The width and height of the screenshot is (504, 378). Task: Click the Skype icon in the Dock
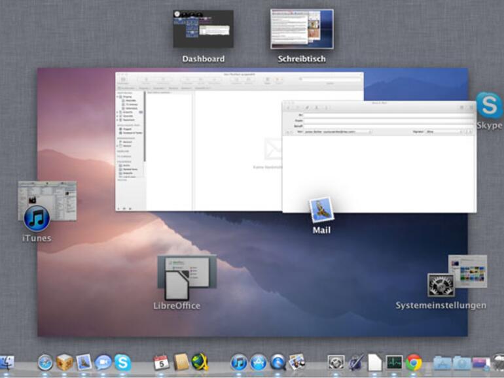[122, 362]
